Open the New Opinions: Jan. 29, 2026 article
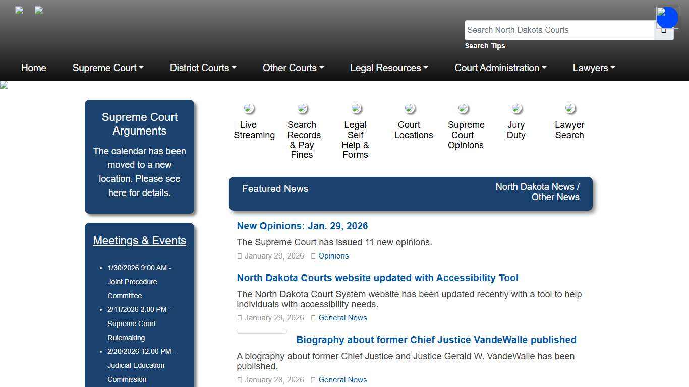Screen dimensions: 689x387 (x=302, y=226)
